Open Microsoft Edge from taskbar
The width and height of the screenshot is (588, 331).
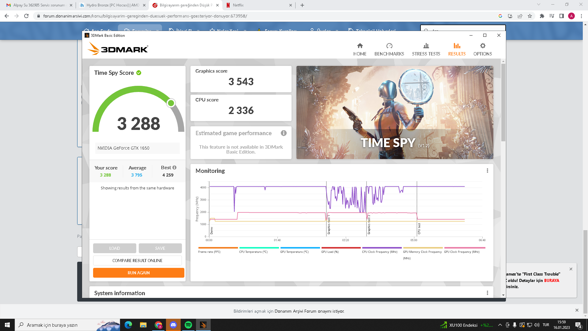[128, 325]
